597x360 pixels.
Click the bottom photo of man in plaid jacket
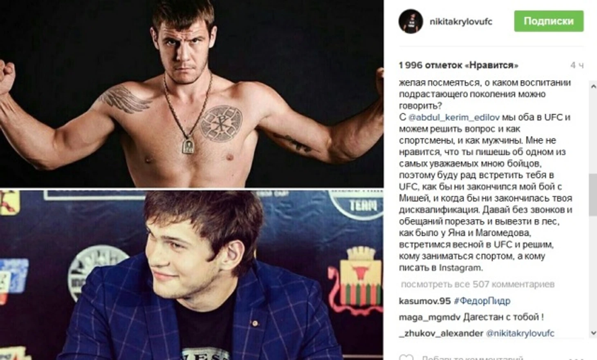point(192,275)
